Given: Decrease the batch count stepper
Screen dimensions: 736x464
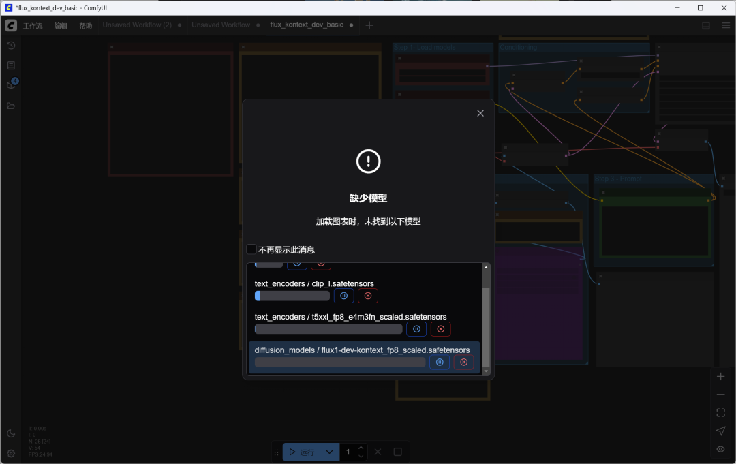Looking at the screenshot, I should point(361,456).
